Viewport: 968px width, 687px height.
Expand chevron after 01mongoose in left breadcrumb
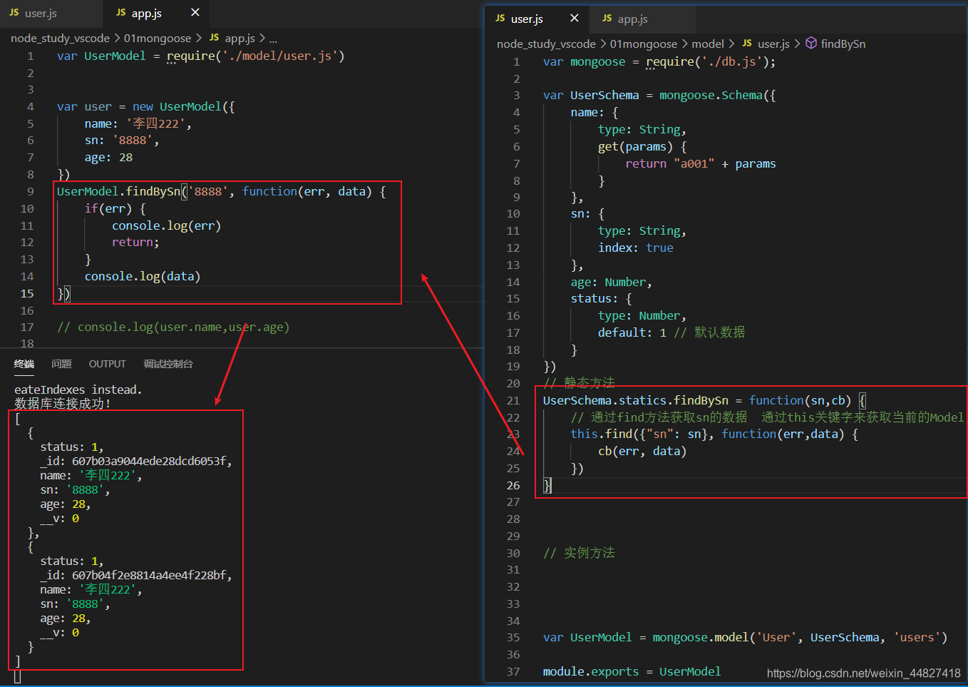(198, 38)
